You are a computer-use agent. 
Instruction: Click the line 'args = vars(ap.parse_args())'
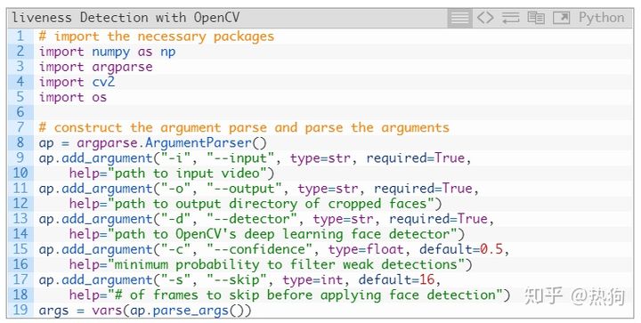145,311
